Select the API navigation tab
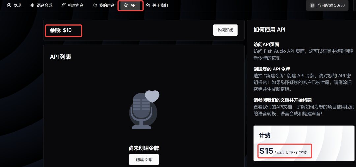The height and width of the screenshot is (167, 356). (130, 5)
